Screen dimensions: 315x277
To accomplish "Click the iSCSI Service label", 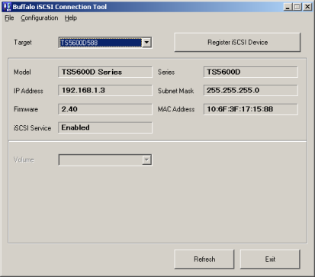I will (32, 128).
